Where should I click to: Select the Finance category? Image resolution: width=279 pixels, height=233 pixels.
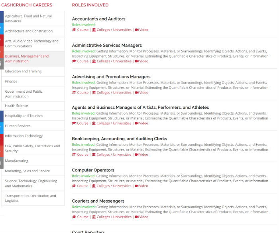click(33, 82)
